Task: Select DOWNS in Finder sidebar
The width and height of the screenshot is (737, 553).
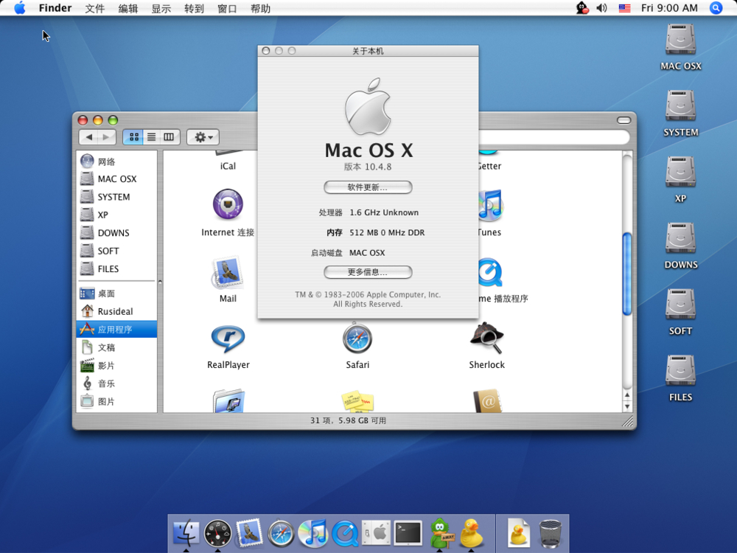Action: point(116,233)
